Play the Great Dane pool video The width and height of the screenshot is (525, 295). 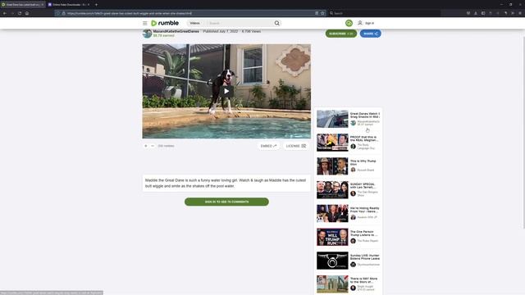point(226,91)
